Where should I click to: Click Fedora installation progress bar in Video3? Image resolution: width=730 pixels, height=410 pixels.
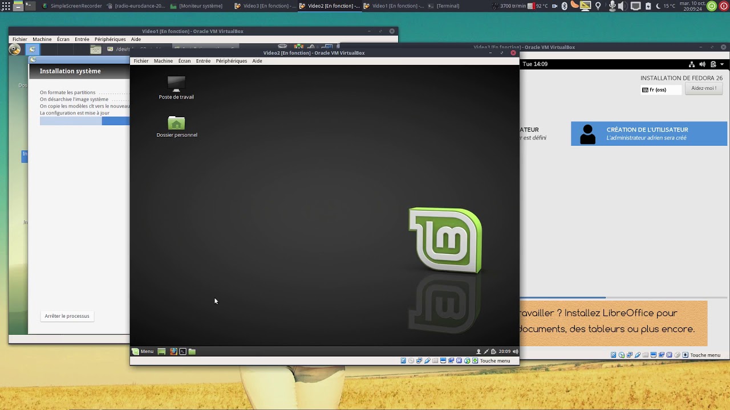click(x=624, y=297)
